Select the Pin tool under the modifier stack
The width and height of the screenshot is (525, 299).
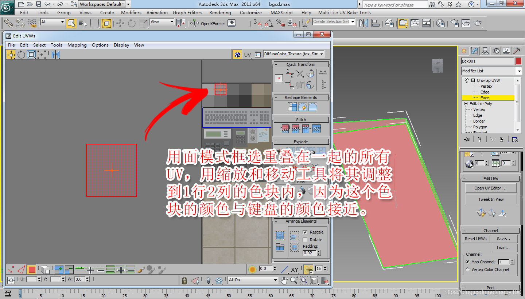(x=466, y=139)
